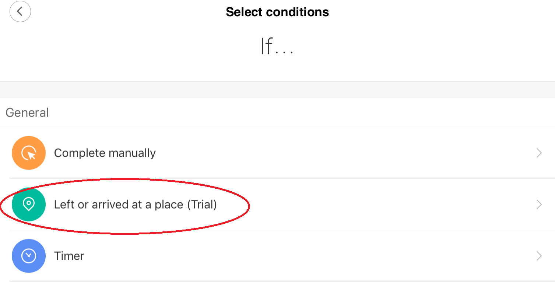Open the chevron for Left or arrived row
The image size is (555, 284).
(539, 205)
